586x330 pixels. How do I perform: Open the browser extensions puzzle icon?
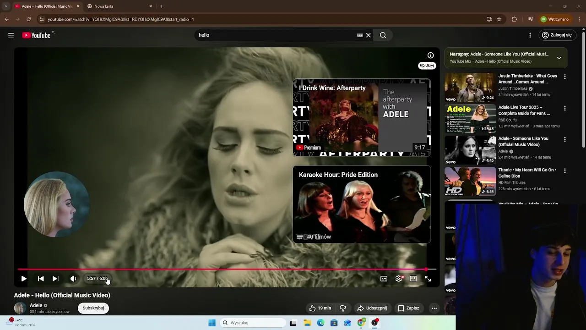[x=514, y=19]
